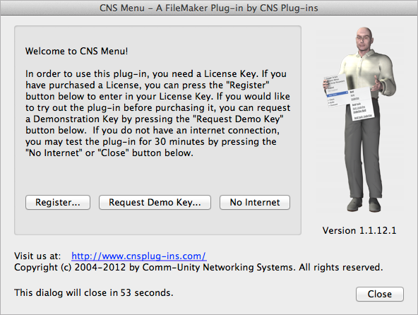This screenshot has height=315, width=418.
Task: Click the mascot's shoes
Action: click(x=364, y=204)
